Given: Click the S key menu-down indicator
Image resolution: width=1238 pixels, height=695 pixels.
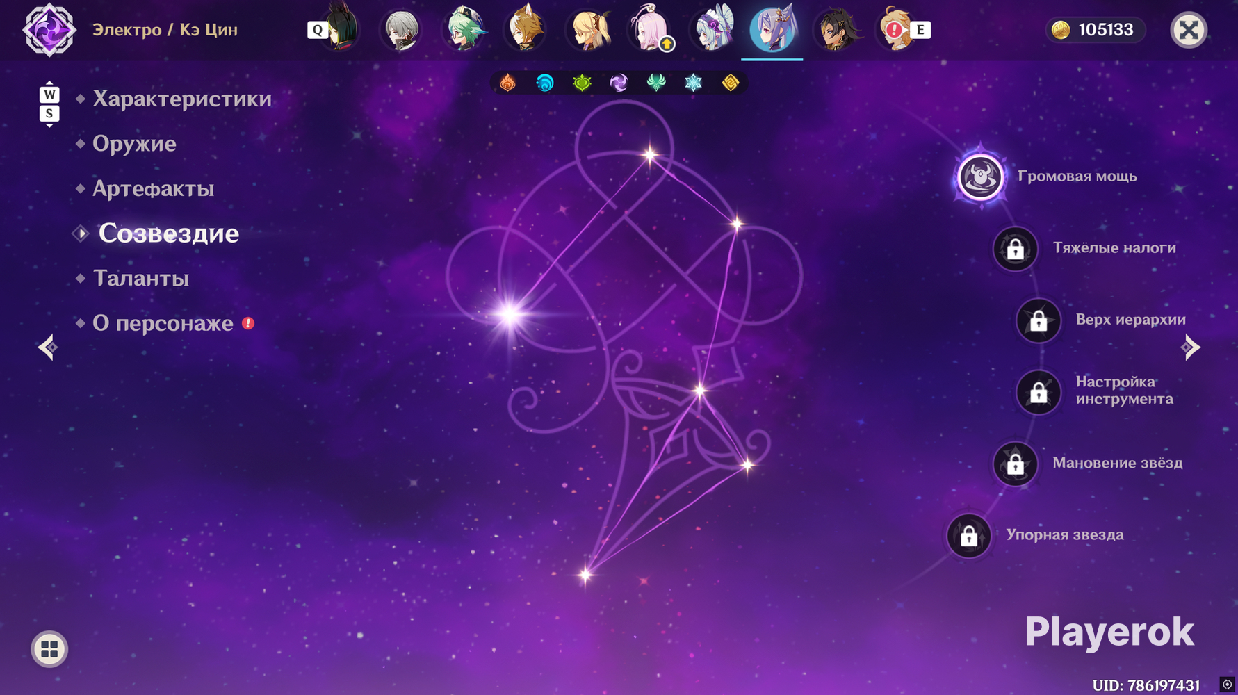Looking at the screenshot, I should point(49,113).
